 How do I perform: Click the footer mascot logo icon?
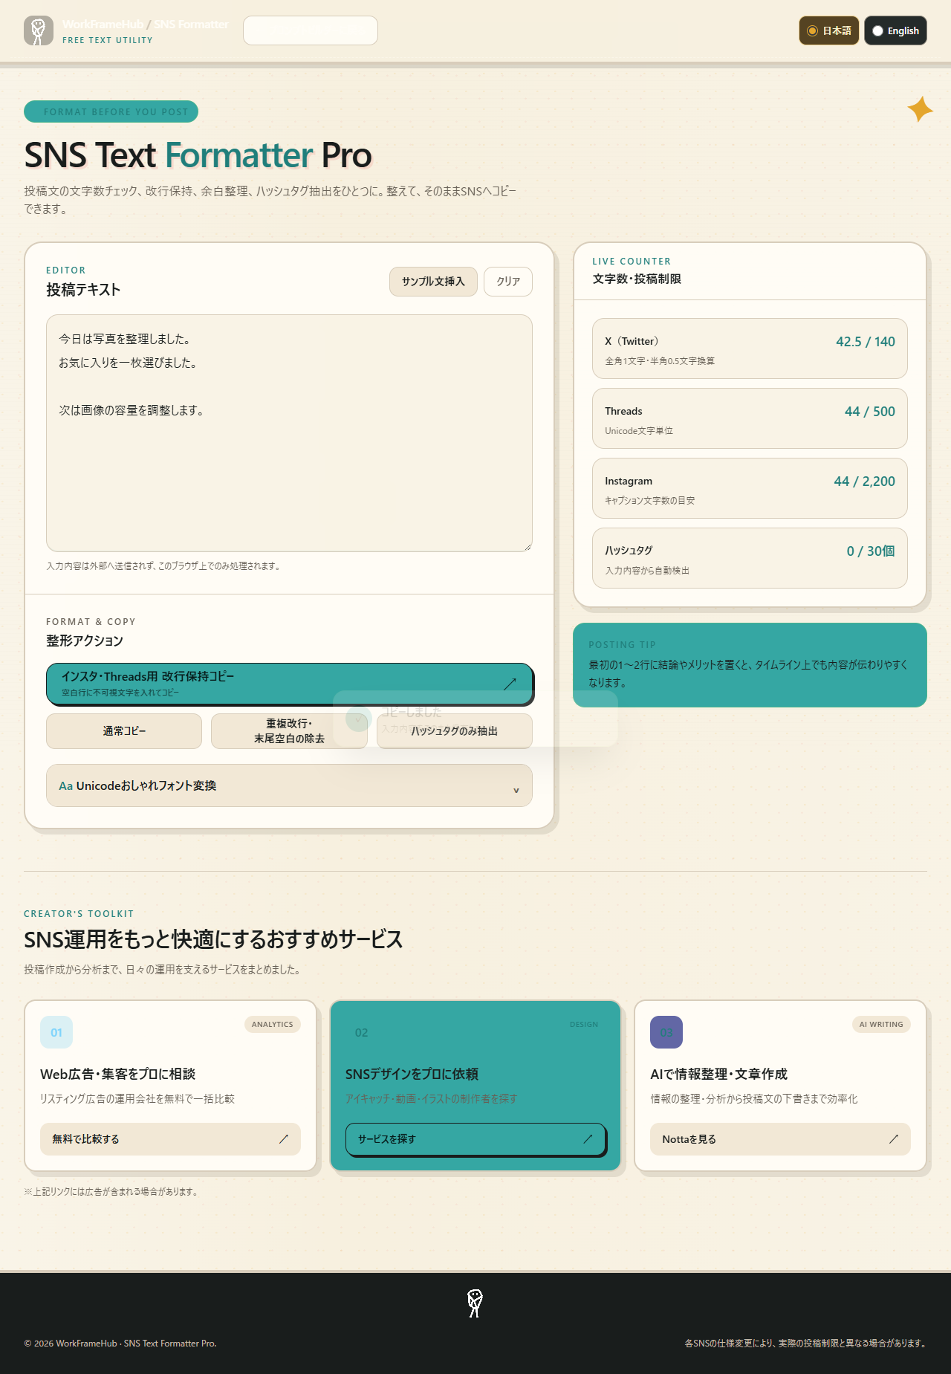pyautogui.click(x=475, y=1303)
